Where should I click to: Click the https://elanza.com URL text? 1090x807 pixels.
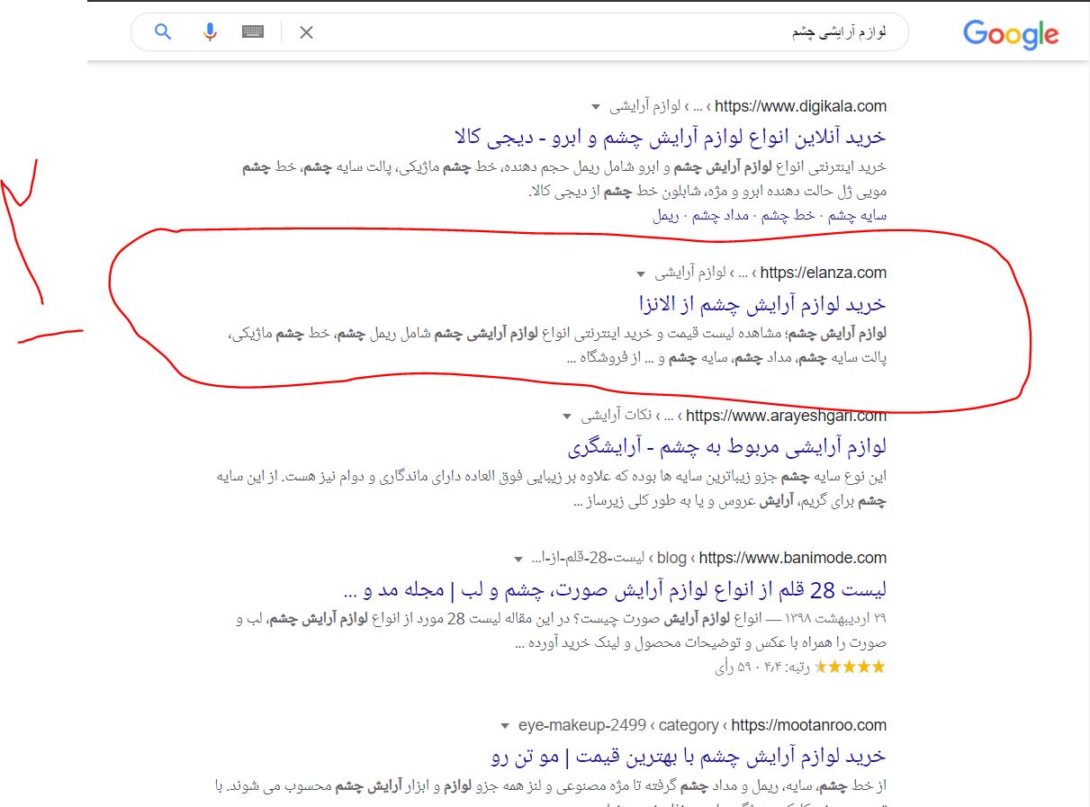tap(824, 273)
